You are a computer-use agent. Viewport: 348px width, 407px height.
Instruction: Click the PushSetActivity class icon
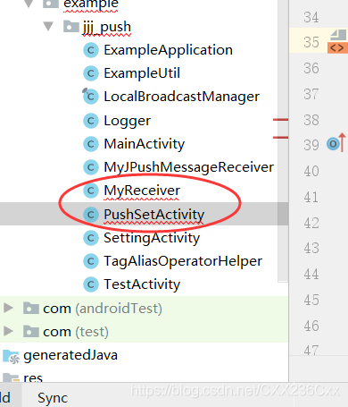[x=91, y=215]
